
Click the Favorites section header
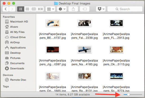(x=9, y=17)
